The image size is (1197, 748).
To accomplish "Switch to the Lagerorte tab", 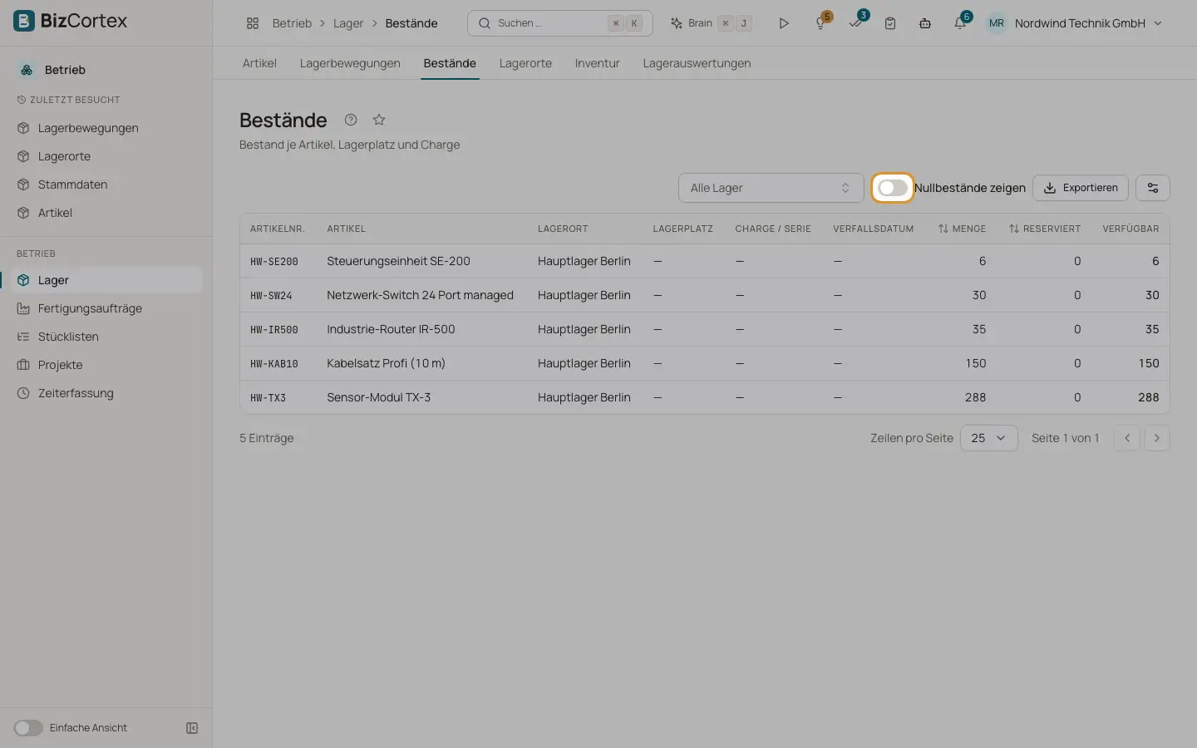I will (x=525, y=63).
